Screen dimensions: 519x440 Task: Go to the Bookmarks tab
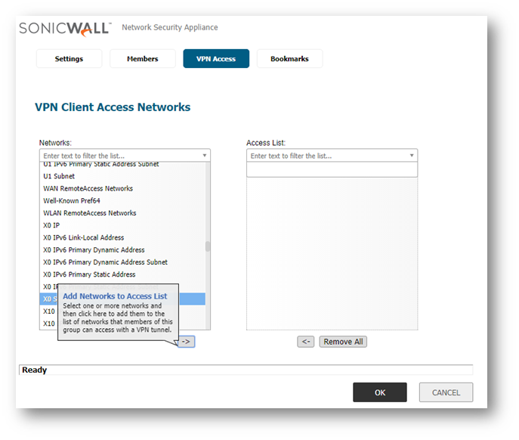tap(289, 59)
